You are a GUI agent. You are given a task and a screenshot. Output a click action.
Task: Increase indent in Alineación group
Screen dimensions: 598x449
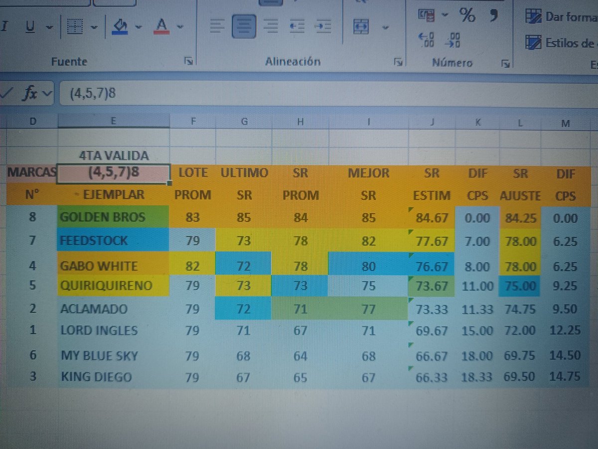(323, 26)
